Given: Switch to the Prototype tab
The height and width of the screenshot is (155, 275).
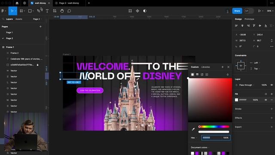Looking at the screenshot, I should click(x=249, y=19).
